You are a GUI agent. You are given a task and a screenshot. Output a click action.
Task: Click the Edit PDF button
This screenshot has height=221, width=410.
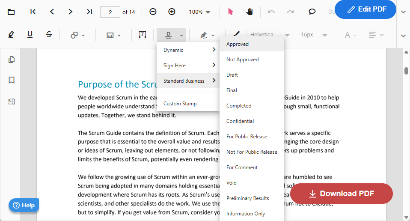tap(365, 9)
